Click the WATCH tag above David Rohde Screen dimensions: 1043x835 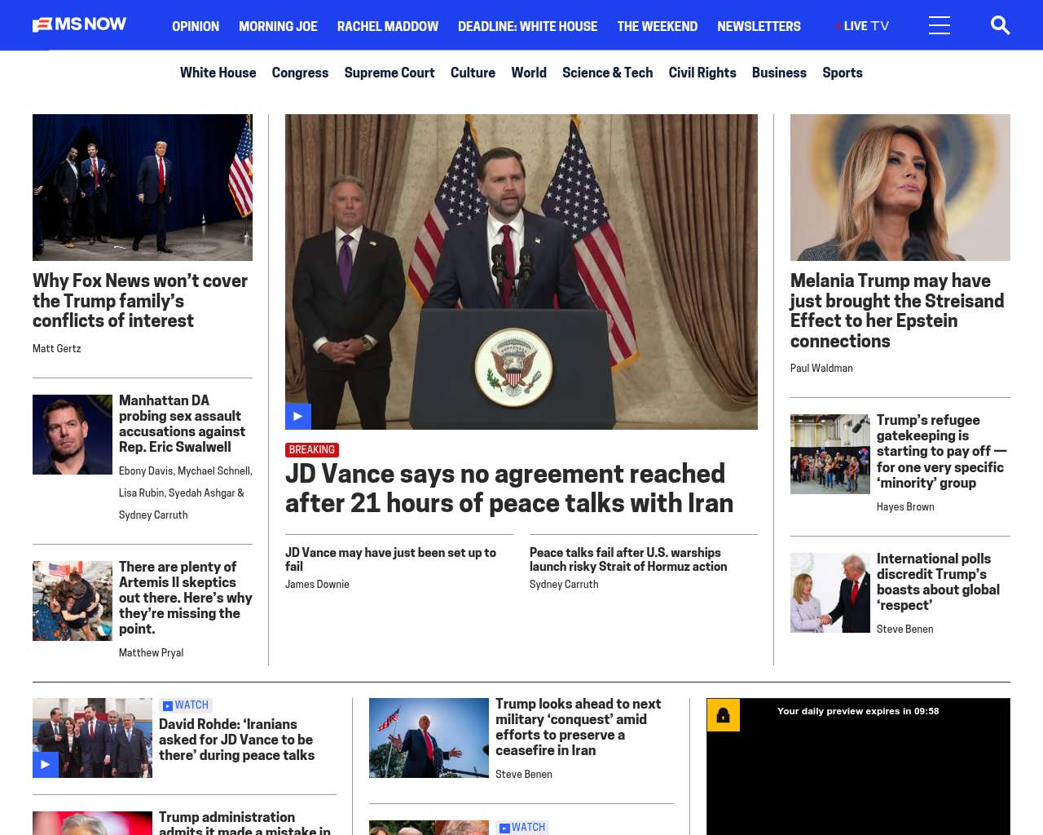pyautogui.click(x=186, y=705)
